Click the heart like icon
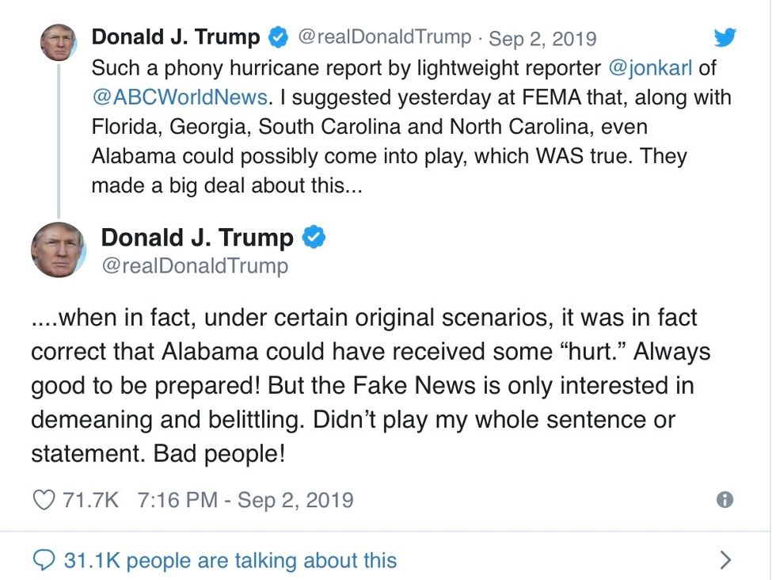Image resolution: width=776 pixels, height=580 pixels. 44,500
